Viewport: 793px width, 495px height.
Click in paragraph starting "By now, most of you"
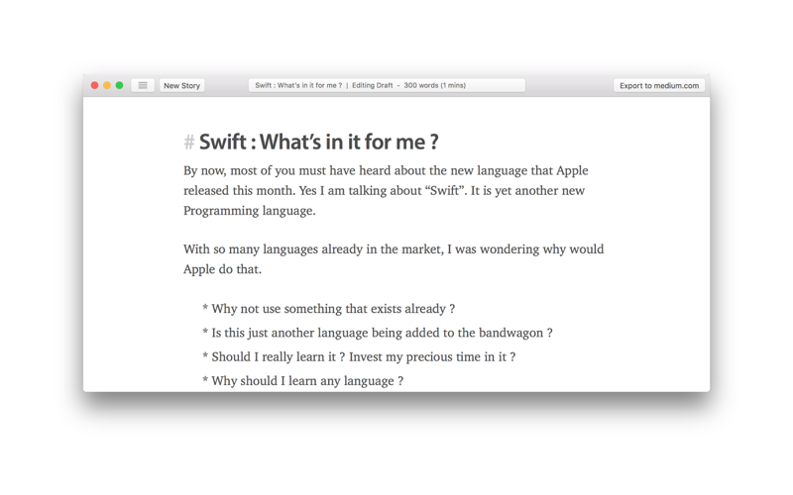tap(386, 190)
